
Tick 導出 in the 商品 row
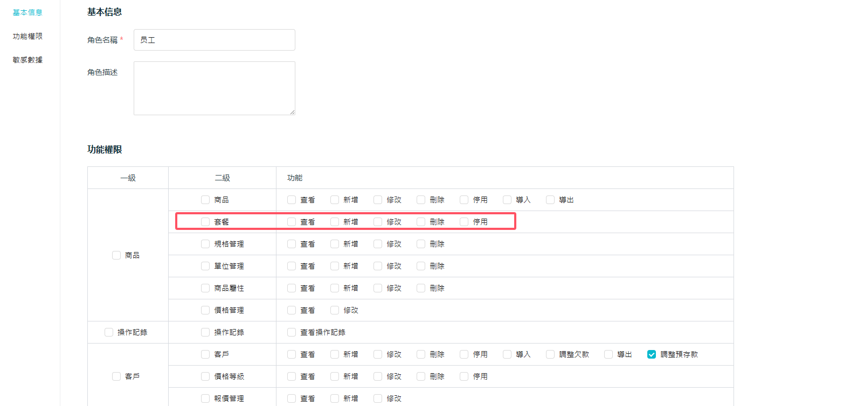[550, 200]
